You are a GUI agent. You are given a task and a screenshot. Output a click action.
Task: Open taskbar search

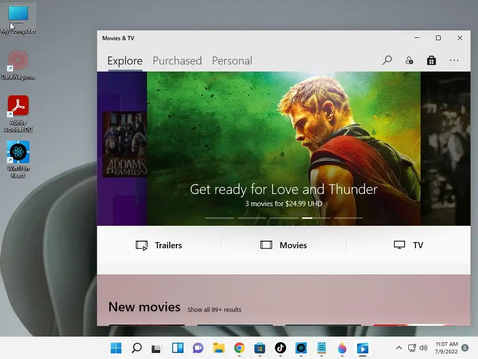coord(137,348)
